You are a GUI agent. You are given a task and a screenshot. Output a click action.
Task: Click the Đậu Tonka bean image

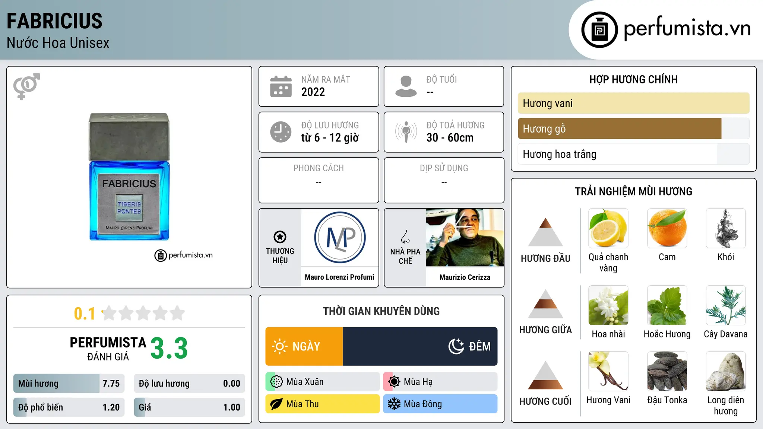tap(667, 371)
